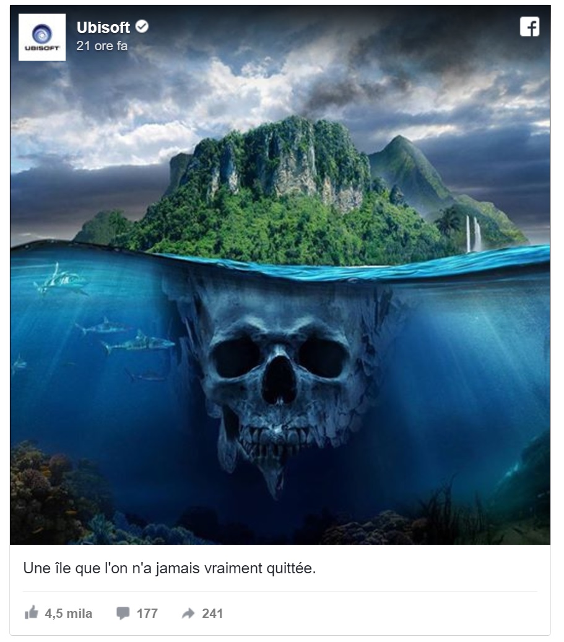Screen dimensions: 564x642
Task: Click the caption 'Une île que l'on n'a jamais vraiment quittée.'
Action: (170, 568)
